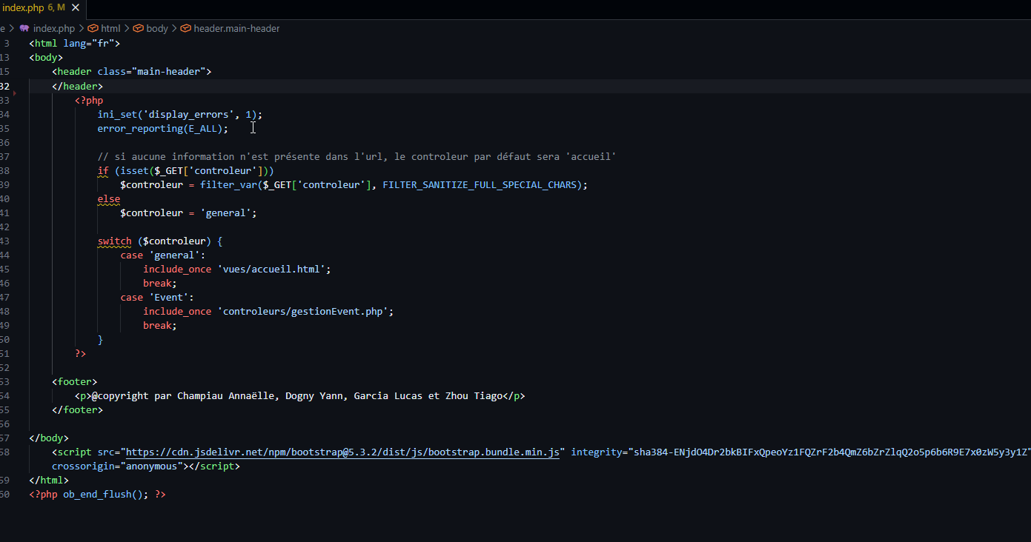Click the '6, M' modified badge on the tab
Screen dimensions: 1031x542
coord(57,8)
